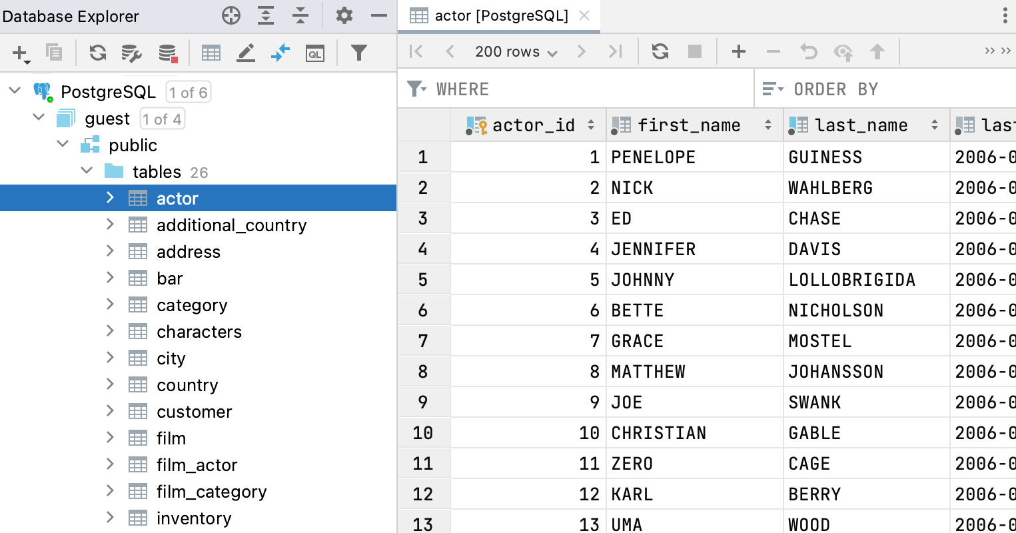The image size is (1016, 533).
Task: Sort by the first_name column header
Action: [x=689, y=125]
